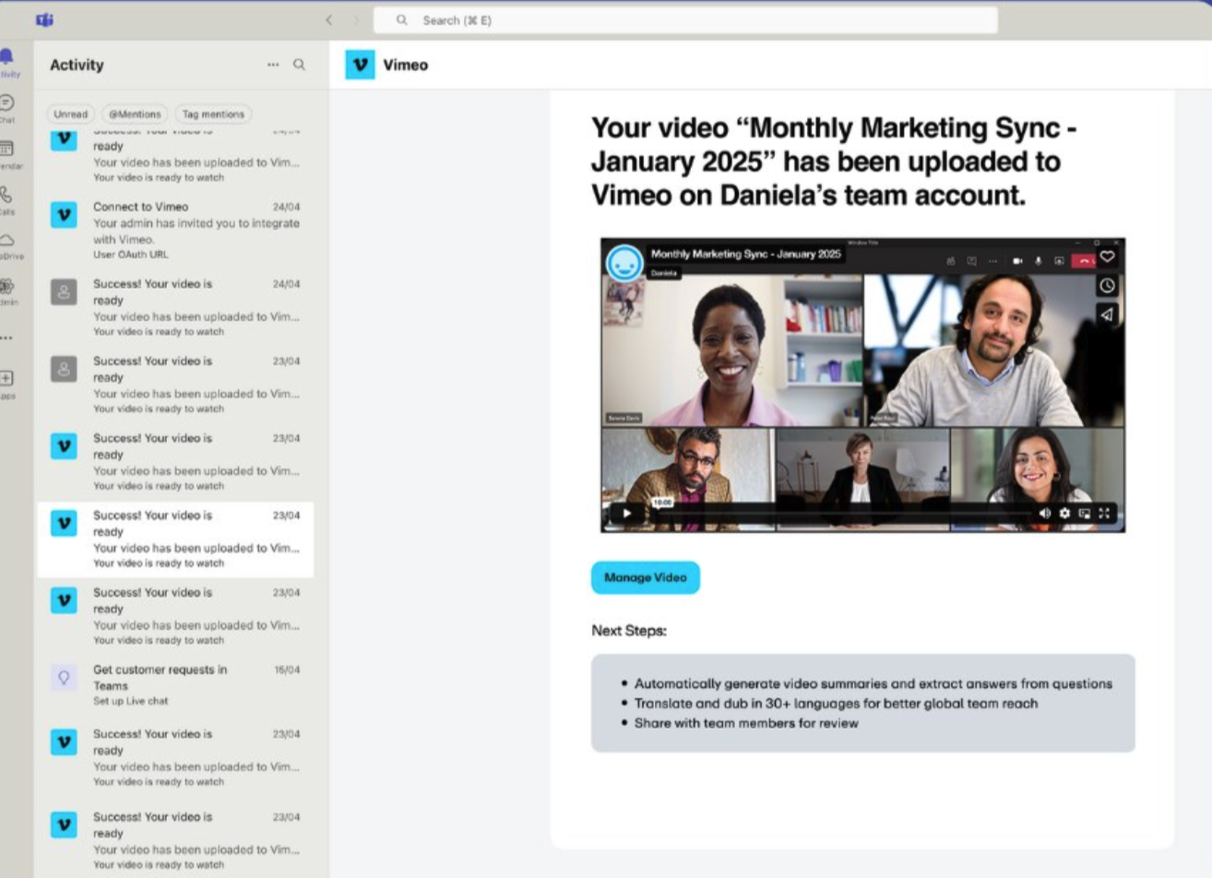This screenshot has height=878, width=1212.
Task: Open the Connect to Vimeo notification
Action: tap(175, 230)
